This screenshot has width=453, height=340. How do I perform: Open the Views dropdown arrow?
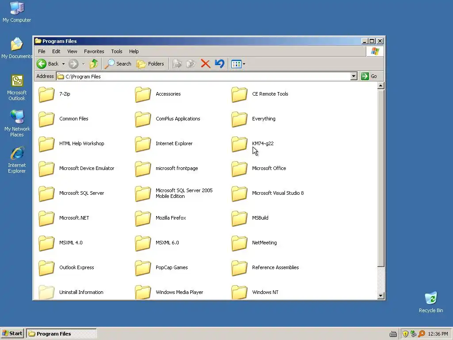pos(244,64)
